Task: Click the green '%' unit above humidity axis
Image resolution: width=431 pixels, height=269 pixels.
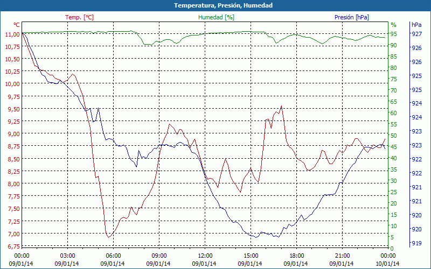Action: click(x=394, y=25)
